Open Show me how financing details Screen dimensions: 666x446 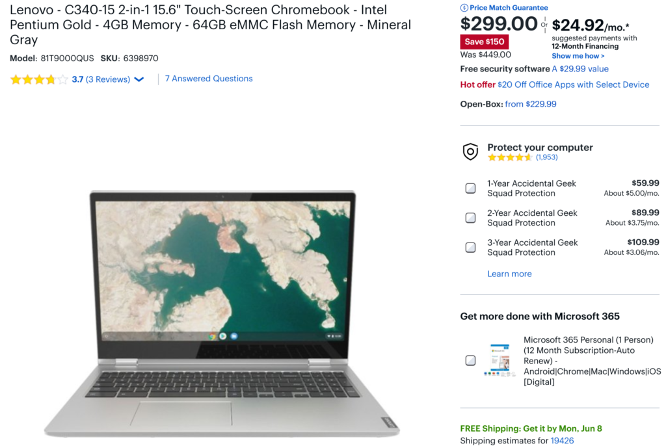(578, 56)
